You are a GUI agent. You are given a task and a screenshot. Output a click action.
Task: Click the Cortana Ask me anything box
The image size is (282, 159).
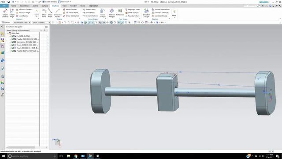(32, 156)
